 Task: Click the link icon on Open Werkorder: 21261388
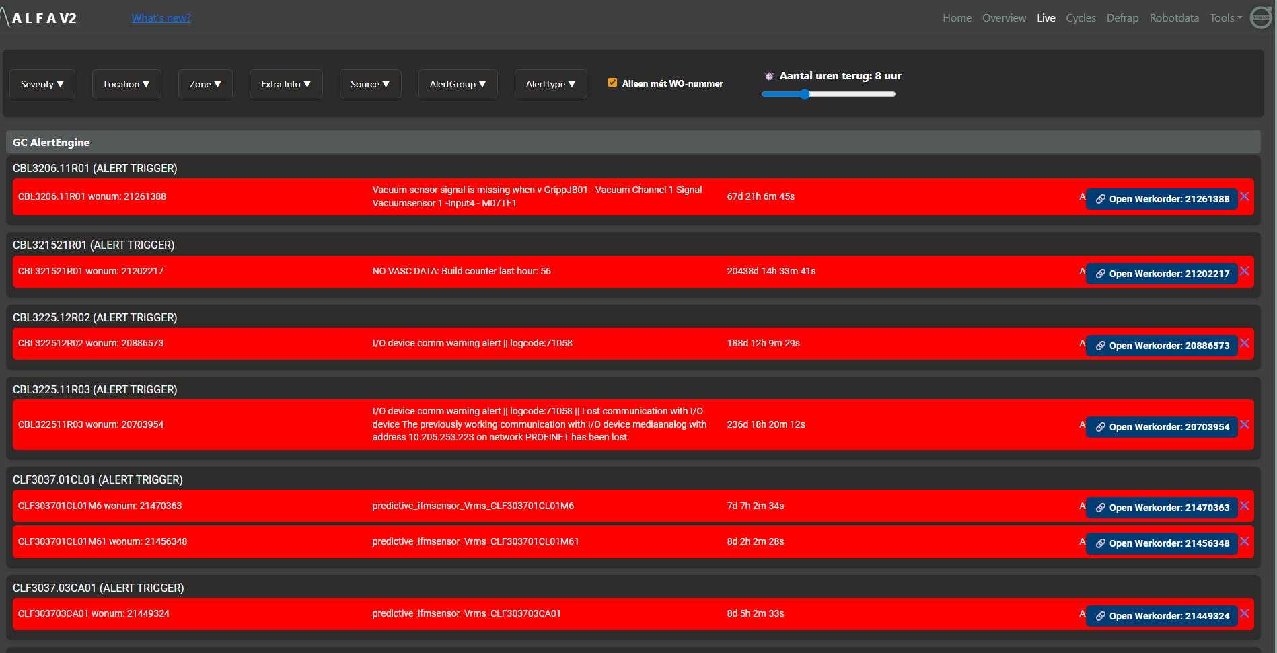pos(1101,199)
